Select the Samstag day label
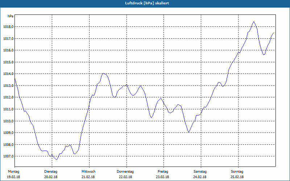 pyautogui.click(x=200, y=172)
